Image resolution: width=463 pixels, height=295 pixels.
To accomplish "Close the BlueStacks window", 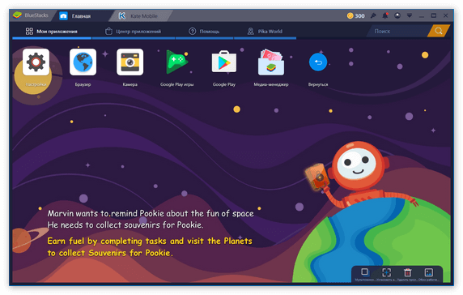I will (445, 15).
